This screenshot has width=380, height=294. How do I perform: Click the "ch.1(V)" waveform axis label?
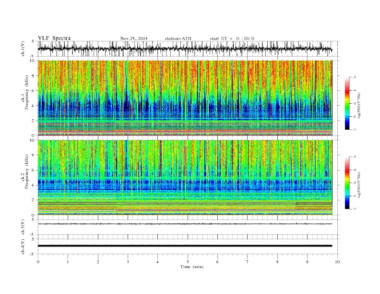click(23, 49)
